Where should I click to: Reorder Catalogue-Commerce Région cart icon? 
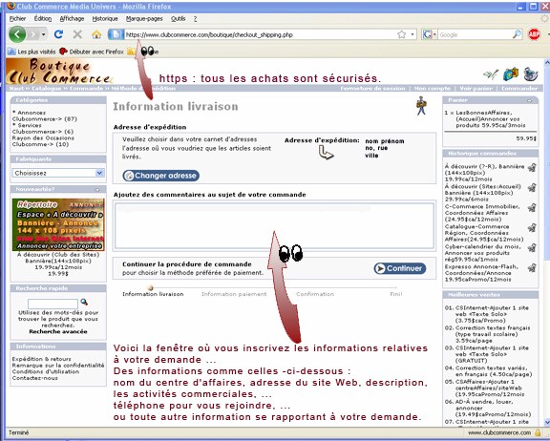[x=532, y=227]
